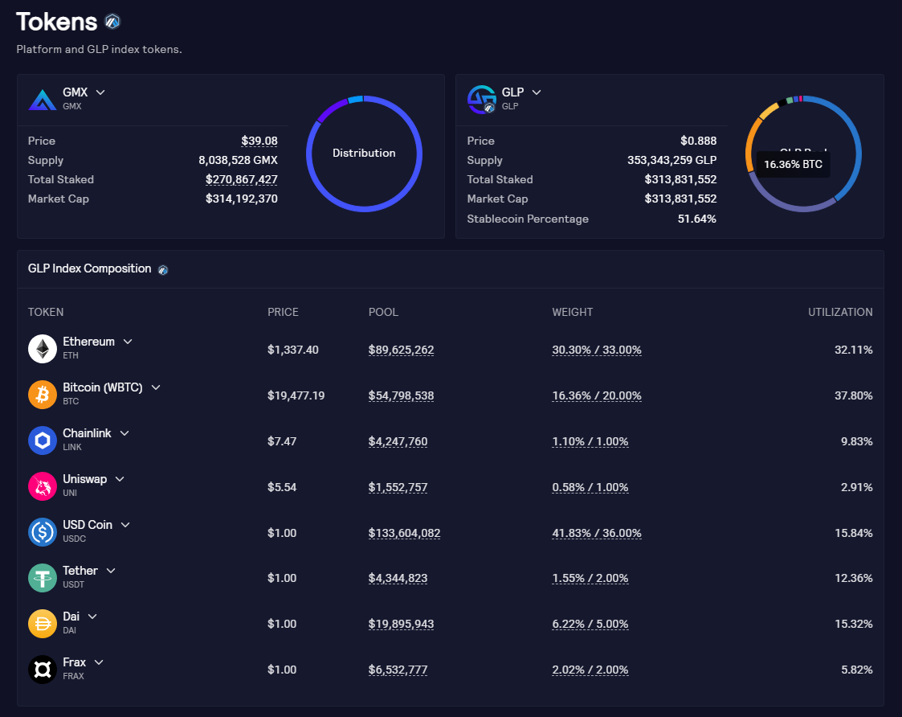Image resolution: width=902 pixels, height=717 pixels.
Task: Open the GLP token dropdown chevron
Action: tap(537, 92)
